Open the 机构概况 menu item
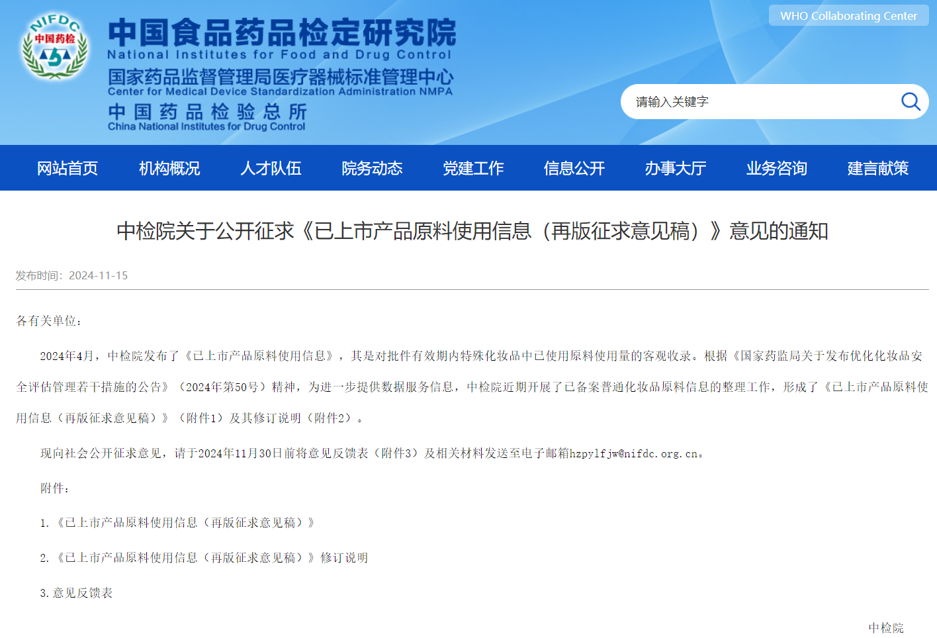 (169, 168)
